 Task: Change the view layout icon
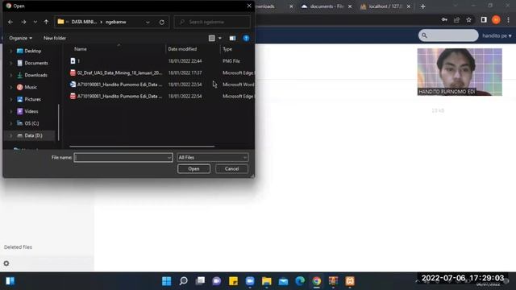tap(211, 38)
